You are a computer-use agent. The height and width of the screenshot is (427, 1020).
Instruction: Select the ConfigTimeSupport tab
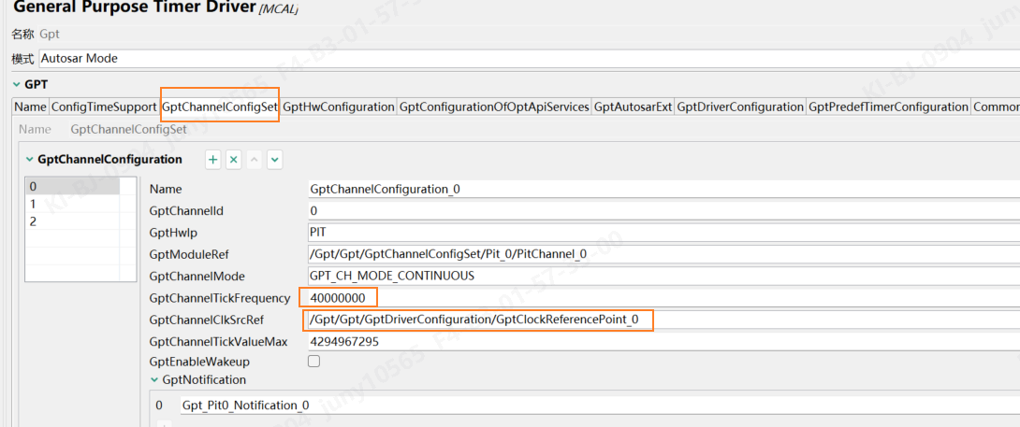click(x=103, y=107)
